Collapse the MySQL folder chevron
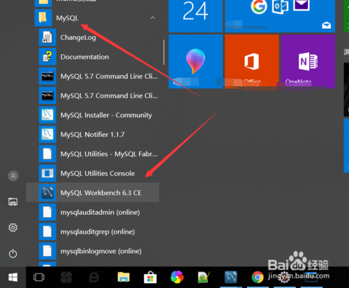This screenshot has width=349, height=288. [x=153, y=17]
